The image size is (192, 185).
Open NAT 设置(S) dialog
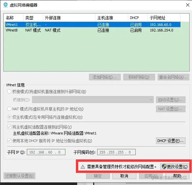170,109
